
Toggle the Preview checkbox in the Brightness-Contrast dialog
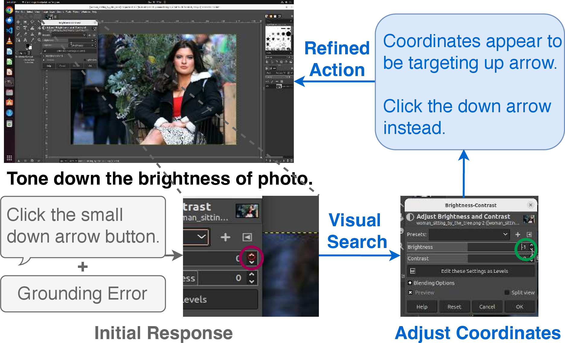(410, 292)
